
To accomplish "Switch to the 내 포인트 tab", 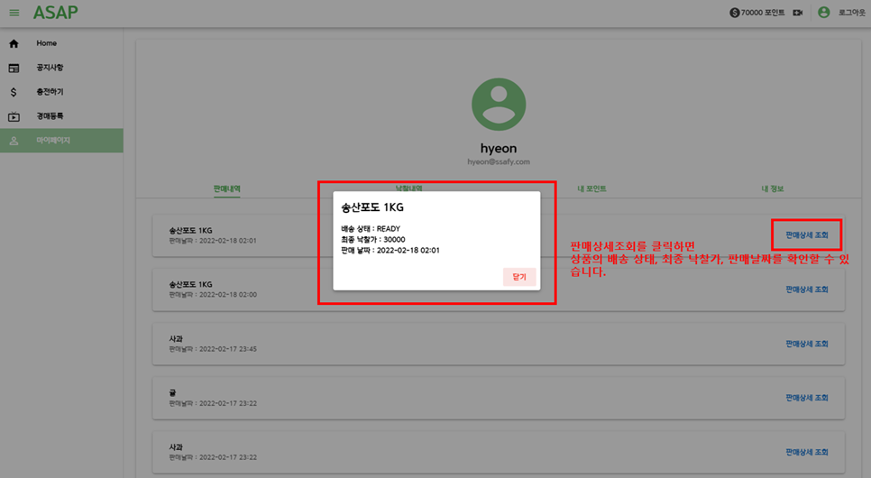I will pos(591,188).
